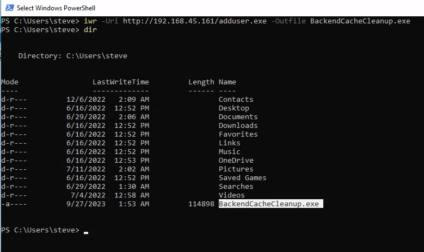This screenshot has width=424, height=252.
Task: Click the 'Videos' folder name
Action: [232, 195]
